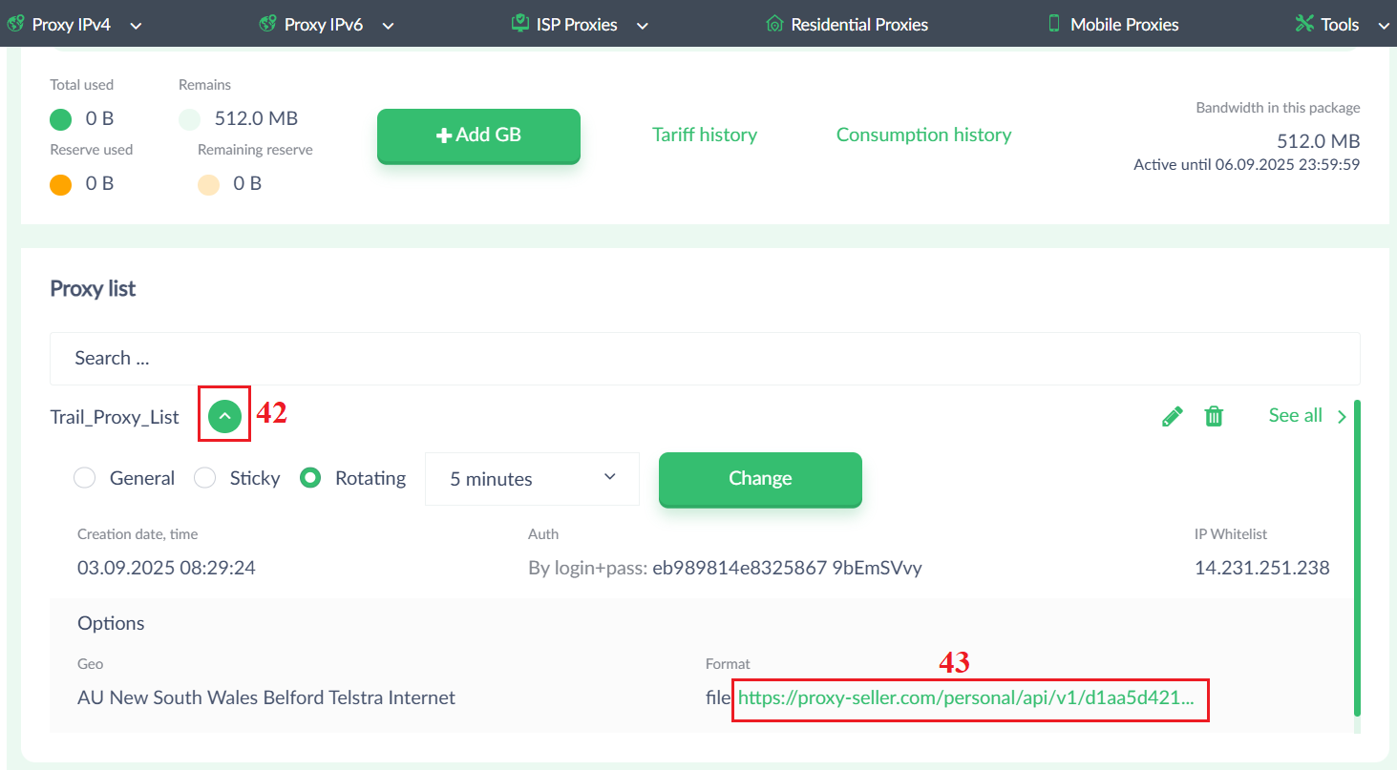Click the Tools wrench icon
The height and width of the screenshot is (770, 1397).
tap(1304, 24)
